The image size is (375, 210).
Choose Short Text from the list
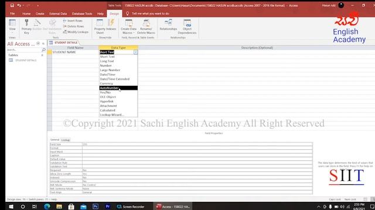point(118,57)
